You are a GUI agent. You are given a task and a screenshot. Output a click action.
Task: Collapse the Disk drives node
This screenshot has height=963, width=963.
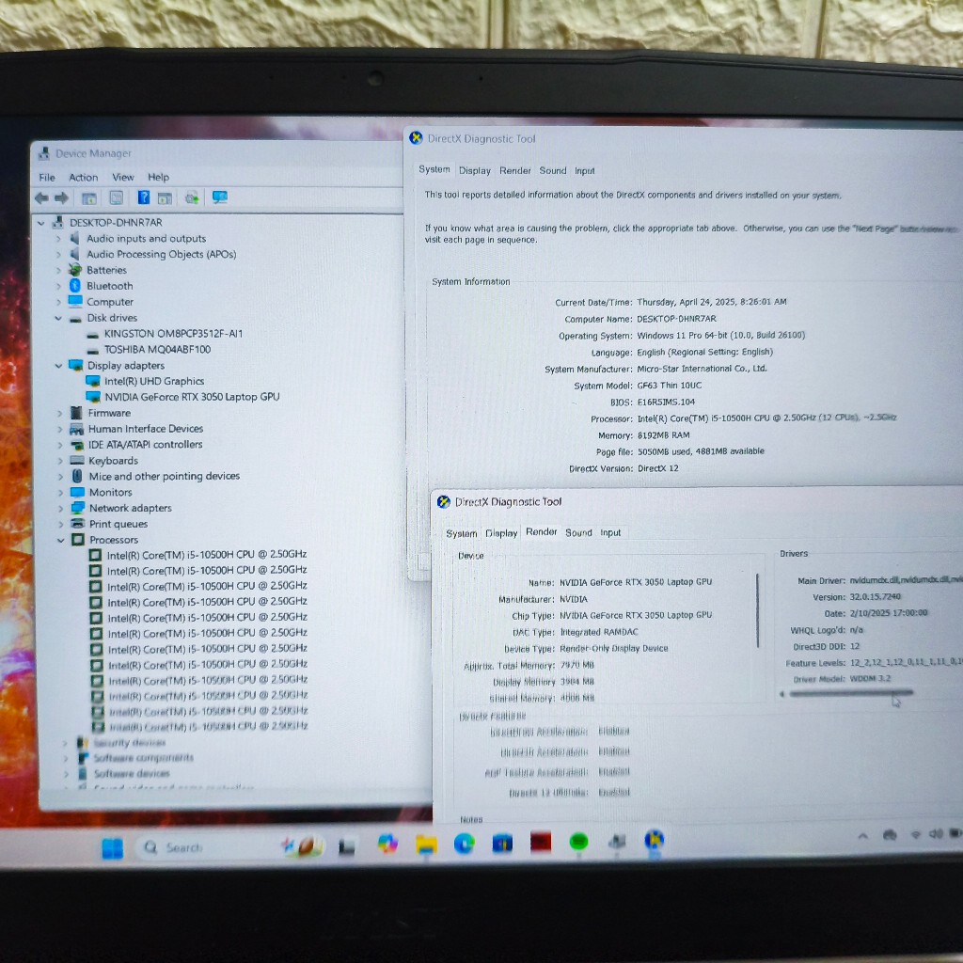click(x=58, y=318)
